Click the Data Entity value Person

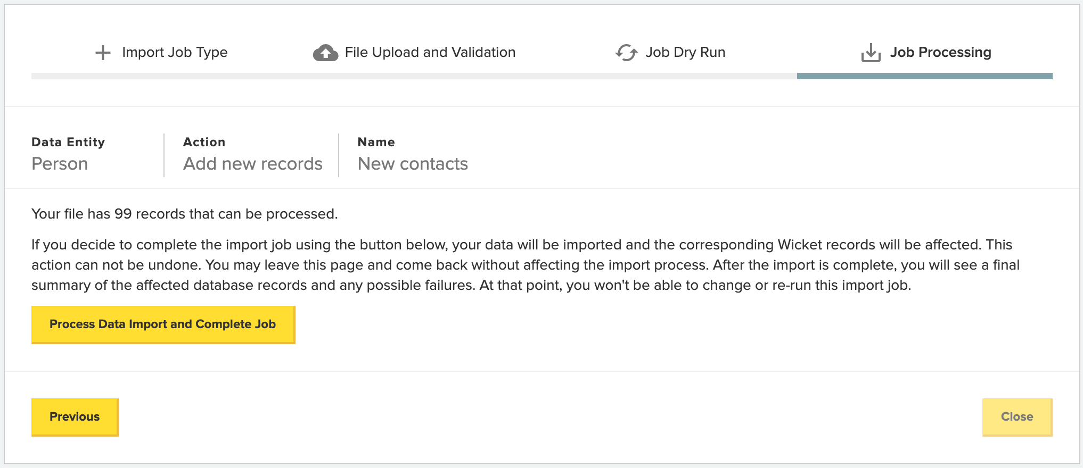click(60, 164)
